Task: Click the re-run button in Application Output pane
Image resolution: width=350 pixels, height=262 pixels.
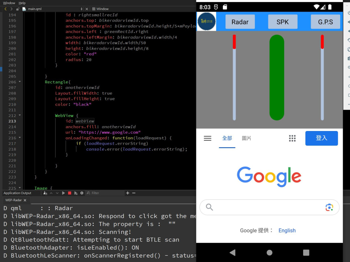Action: point(64,192)
